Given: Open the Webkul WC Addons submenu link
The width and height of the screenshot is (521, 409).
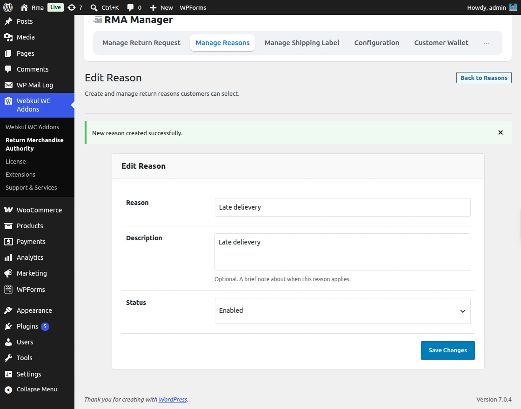Looking at the screenshot, I should pos(32,127).
